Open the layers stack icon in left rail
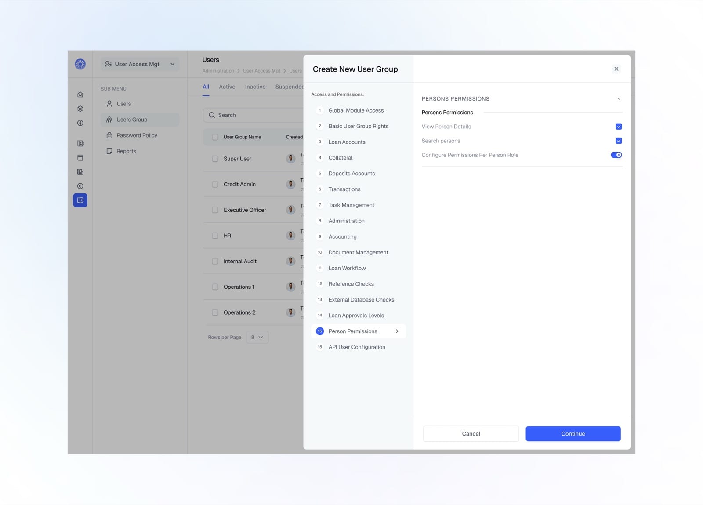The width and height of the screenshot is (703, 505). click(80, 109)
